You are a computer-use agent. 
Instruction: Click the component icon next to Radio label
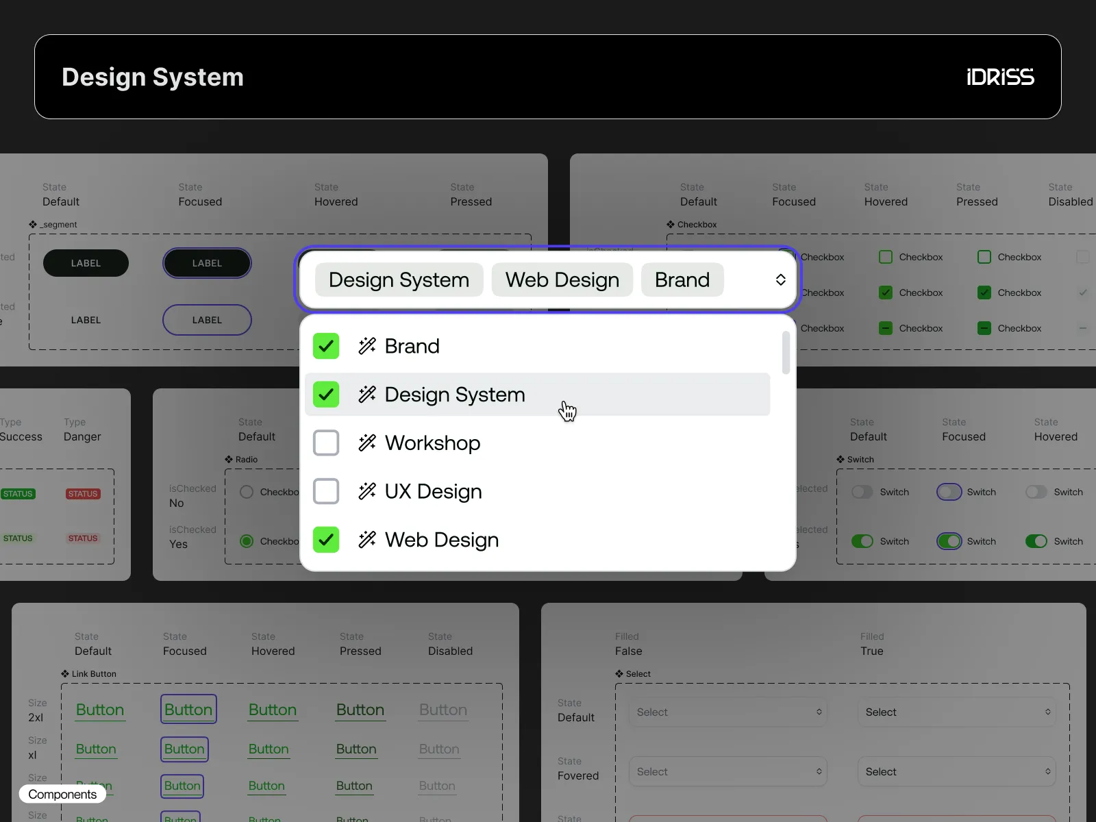pos(229,459)
